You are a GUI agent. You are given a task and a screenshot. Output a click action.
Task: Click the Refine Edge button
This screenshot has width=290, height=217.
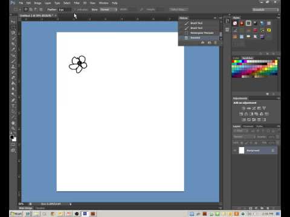click(x=178, y=10)
